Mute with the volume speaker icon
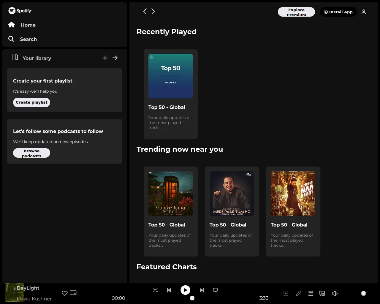The height and width of the screenshot is (304, 380). coord(335,293)
